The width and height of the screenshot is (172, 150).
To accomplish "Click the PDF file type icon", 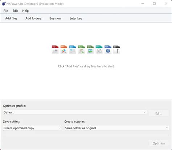I will point(55,49).
